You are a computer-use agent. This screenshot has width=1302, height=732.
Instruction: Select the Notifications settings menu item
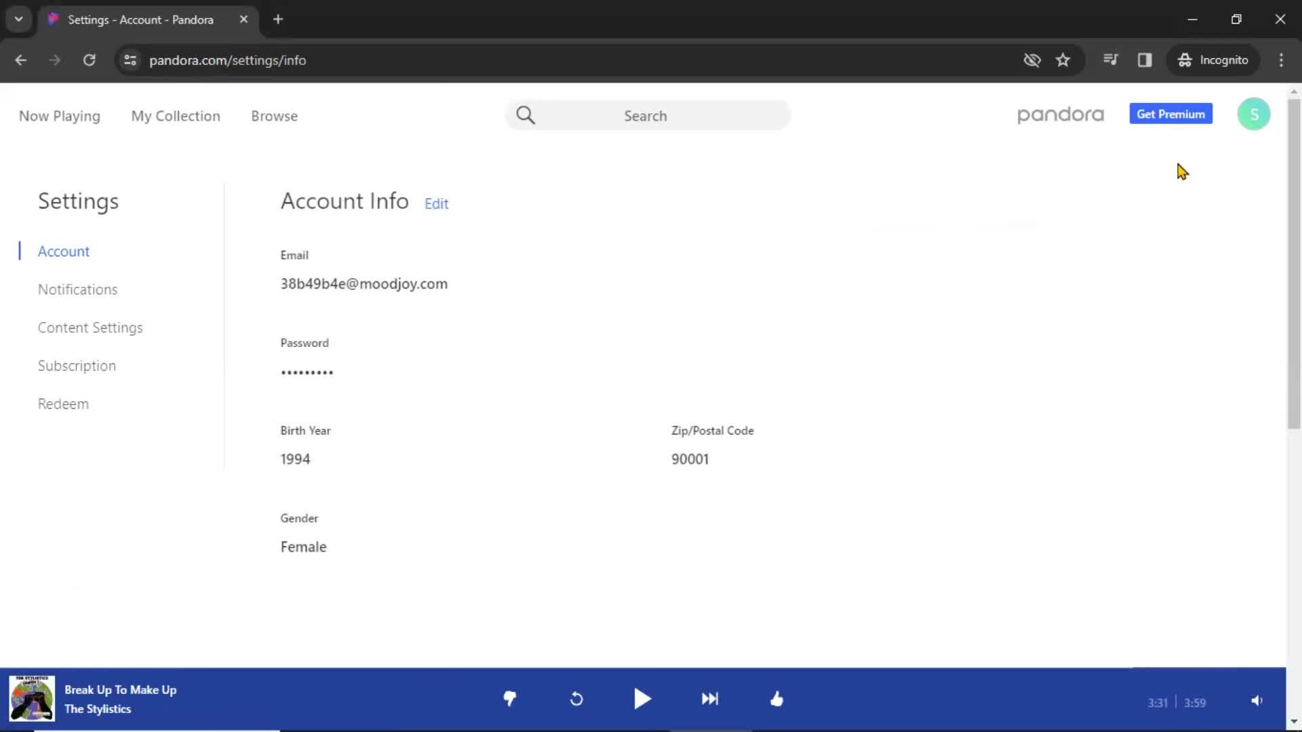pyautogui.click(x=77, y=289)
